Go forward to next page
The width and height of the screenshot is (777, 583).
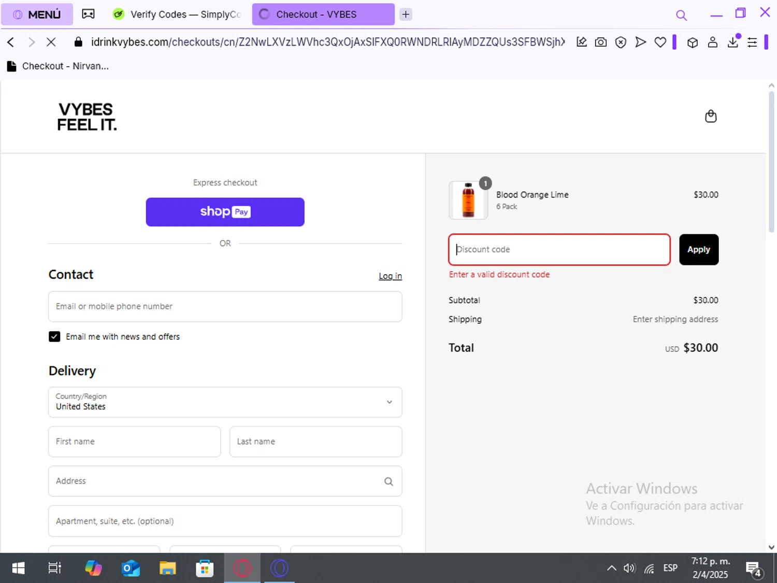32,42
